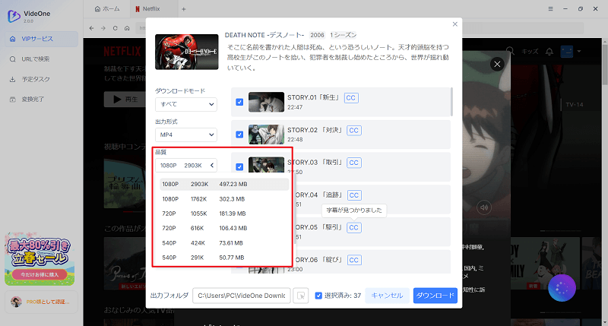Toggle Netflix preview mute speaker icon
The height and width of the screenshot is (326, 608).
[x=484, y=207]
